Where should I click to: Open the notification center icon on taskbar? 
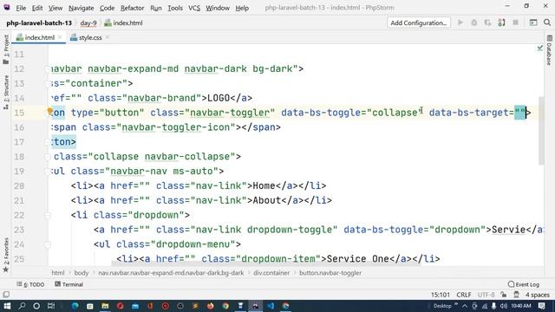click(541, 306)
